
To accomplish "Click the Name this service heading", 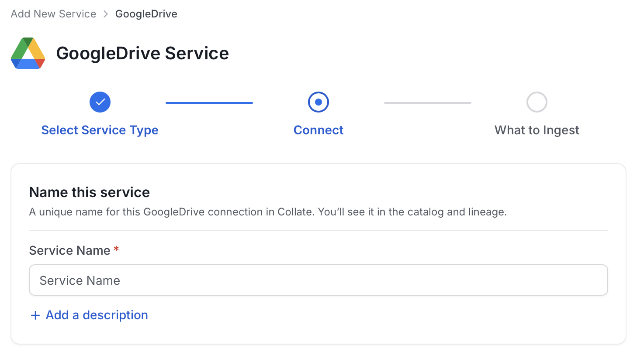I will point(90,192).
